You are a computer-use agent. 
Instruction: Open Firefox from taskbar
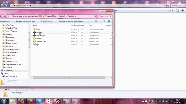click(x=22, y=101)
